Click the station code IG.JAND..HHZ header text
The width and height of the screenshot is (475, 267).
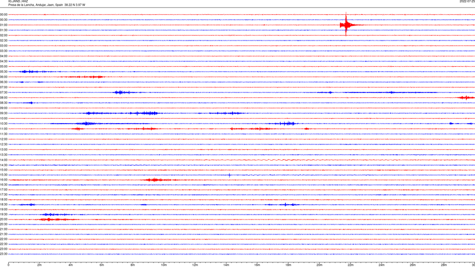click(x=18, y=1)
